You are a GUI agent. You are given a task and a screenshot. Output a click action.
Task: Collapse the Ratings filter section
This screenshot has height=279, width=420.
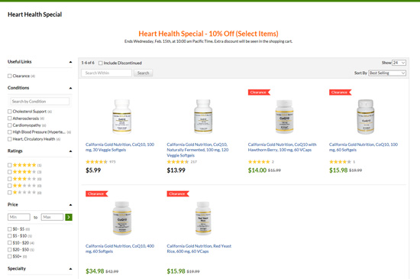pos(70,151)
